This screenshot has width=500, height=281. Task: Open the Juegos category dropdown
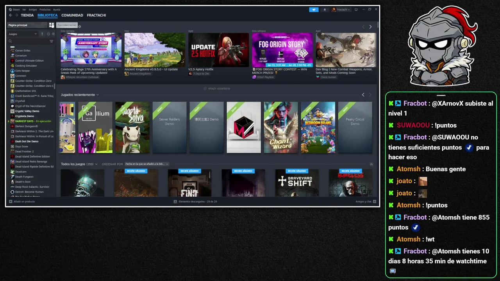(23, 34)
